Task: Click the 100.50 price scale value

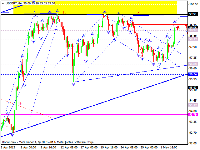Action: [193, 4]
